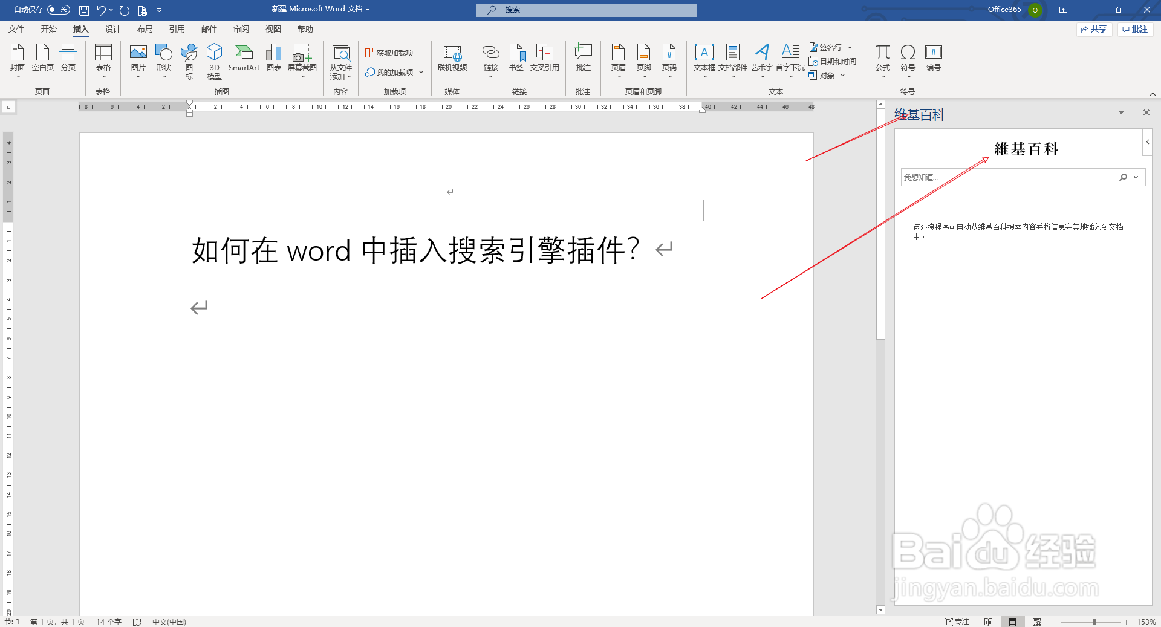
Task: Insert a footer (页脚)
Action: coord(644,60)
